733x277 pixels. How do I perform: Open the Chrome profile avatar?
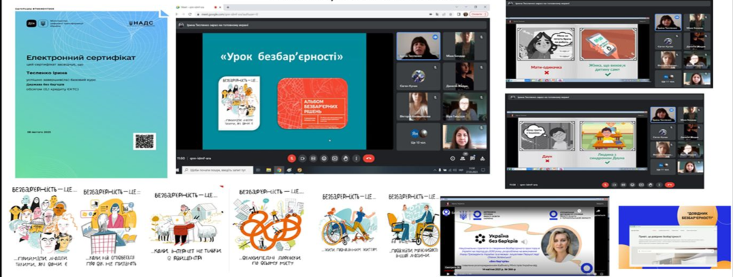465,14
